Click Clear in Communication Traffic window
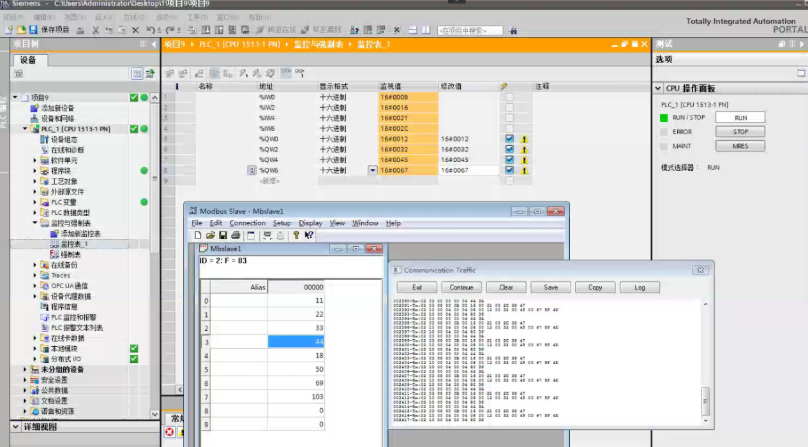Viewport: 808px width, 447px height. coord(506,288)
